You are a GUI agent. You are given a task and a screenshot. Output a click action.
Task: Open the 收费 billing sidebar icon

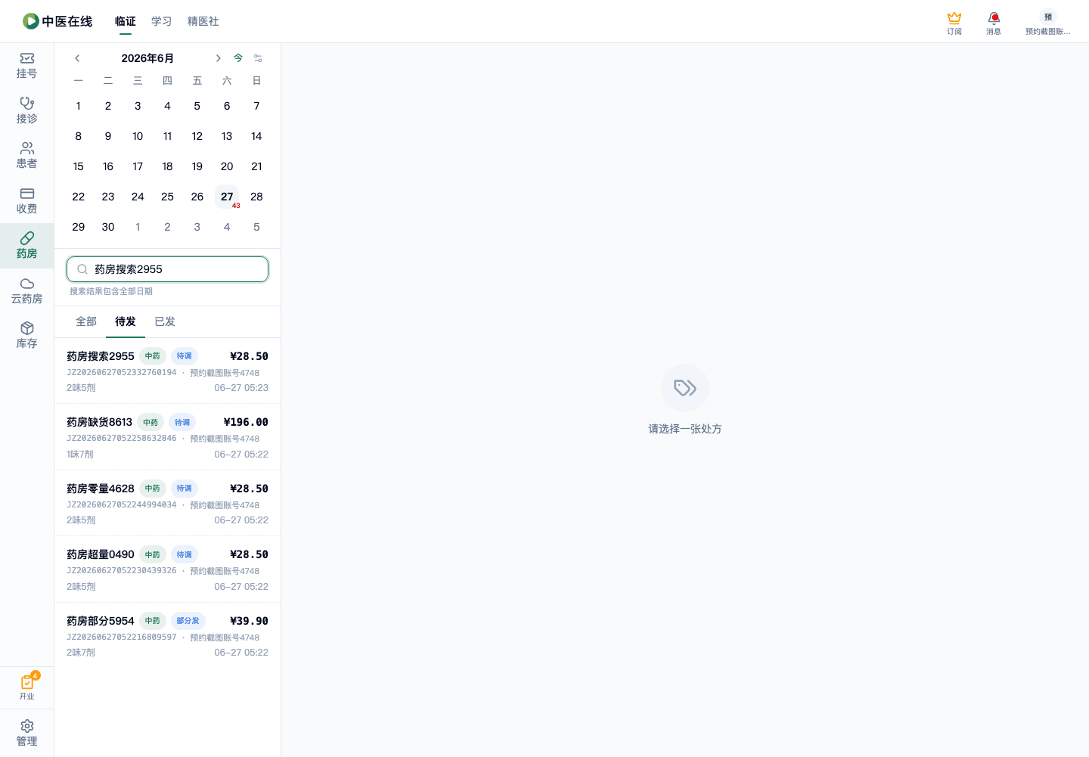point(26,200)
